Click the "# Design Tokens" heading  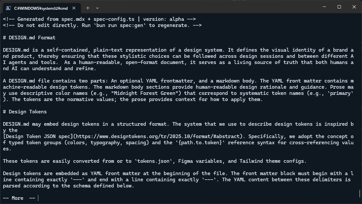tap(25, 112)
